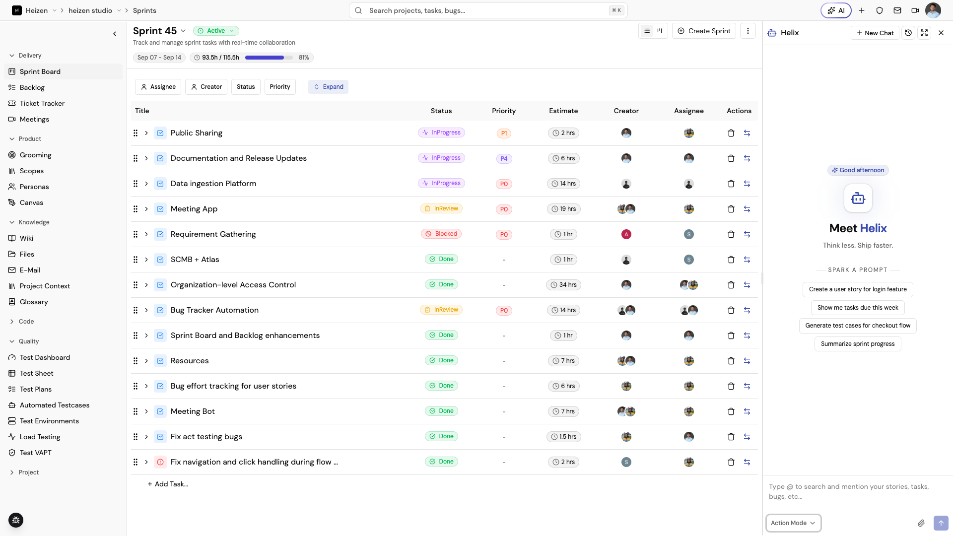Click the video camera icon in top bar
Screen dimensions: 953x536
(x=915, y=10)
